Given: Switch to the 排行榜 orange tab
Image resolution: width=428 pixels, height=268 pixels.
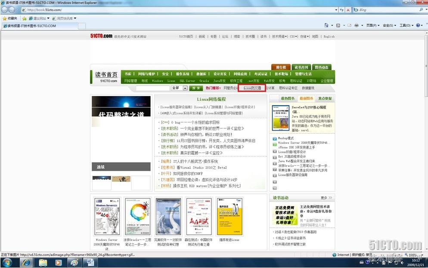Looking at the screenshot, I should 281,67.
